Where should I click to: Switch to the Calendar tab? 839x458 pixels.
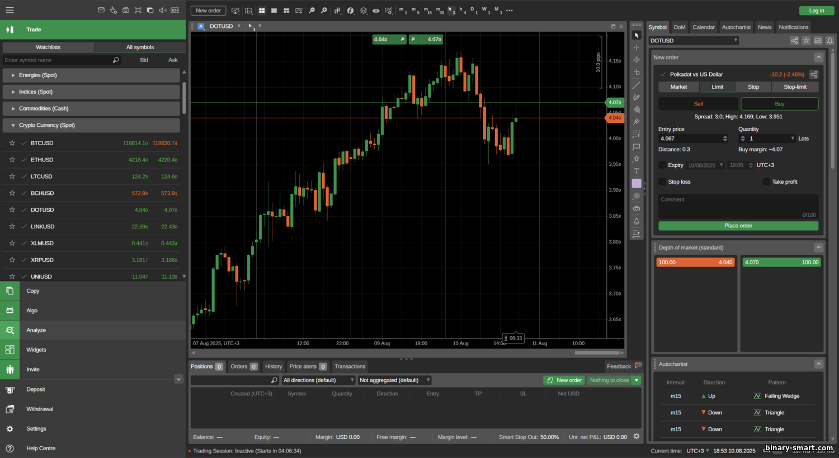pyautogui.click(x=703, y=27)
